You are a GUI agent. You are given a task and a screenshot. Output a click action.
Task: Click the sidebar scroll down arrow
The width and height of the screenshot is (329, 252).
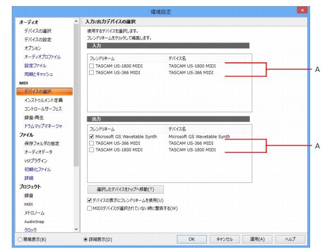coord(76,229)
